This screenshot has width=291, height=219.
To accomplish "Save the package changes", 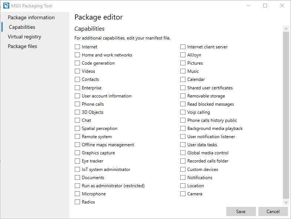I will [241, 211].
